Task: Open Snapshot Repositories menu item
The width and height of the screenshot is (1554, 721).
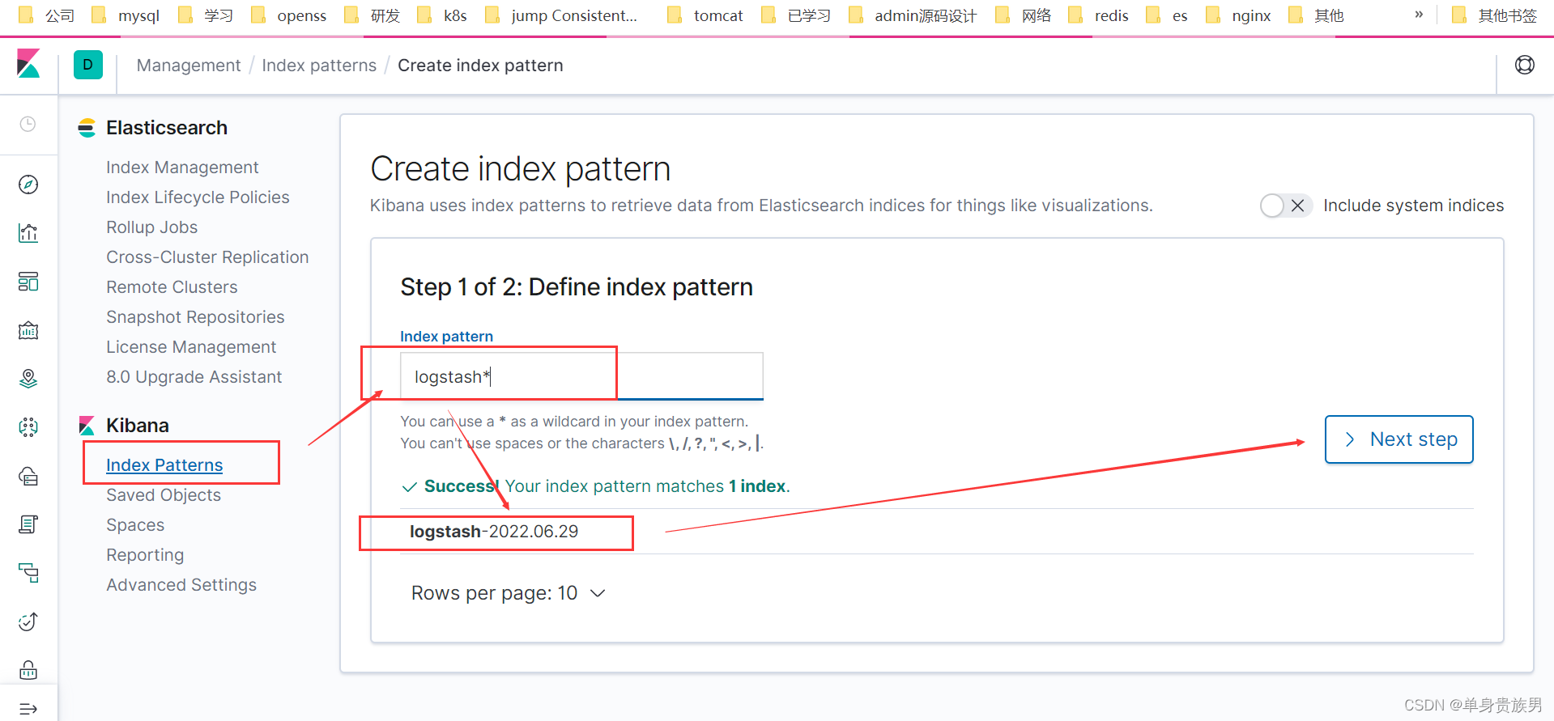Action: pos(195,317)
